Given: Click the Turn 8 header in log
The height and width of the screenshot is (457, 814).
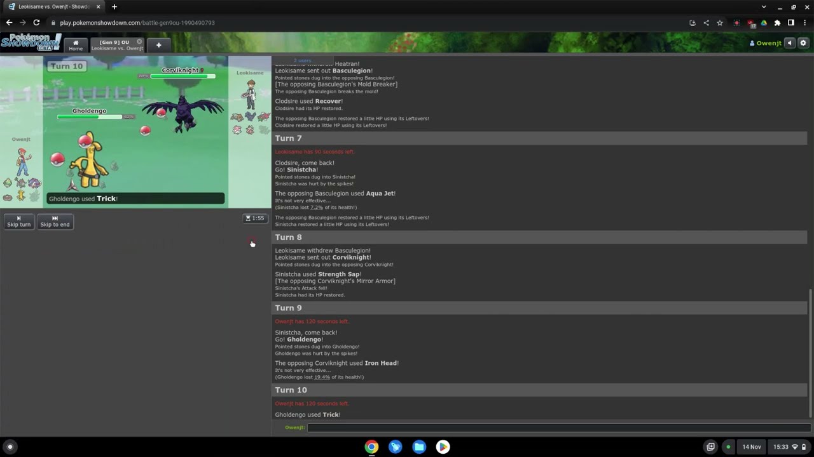Looking at the screenshot, I should coord(539,237).
